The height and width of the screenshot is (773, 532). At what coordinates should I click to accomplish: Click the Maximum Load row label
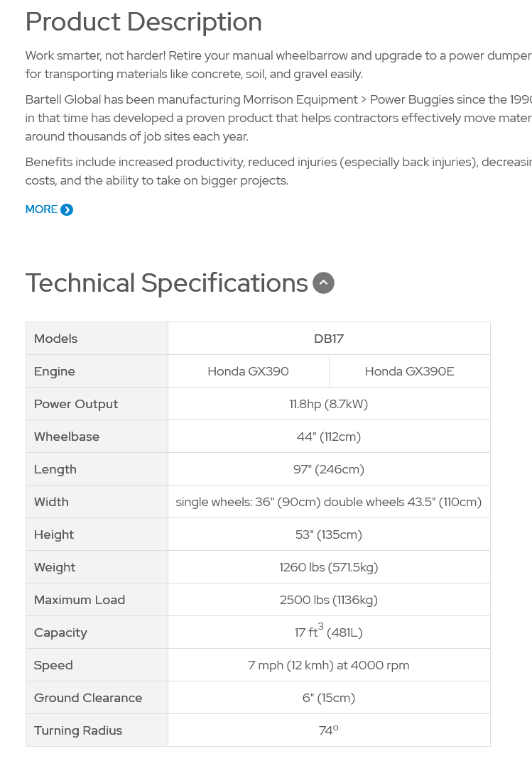pyautogui.click(x=80, y=600)
